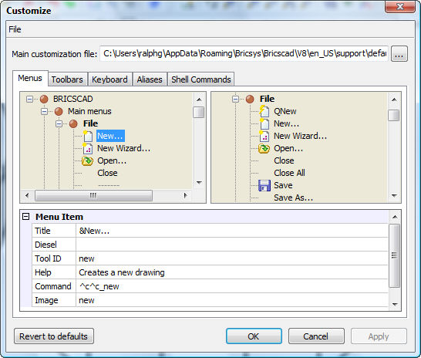Collapse the File node in right tree
Image resolution: width=421 pixels, height=358 pixels.
tap(235, 99)
